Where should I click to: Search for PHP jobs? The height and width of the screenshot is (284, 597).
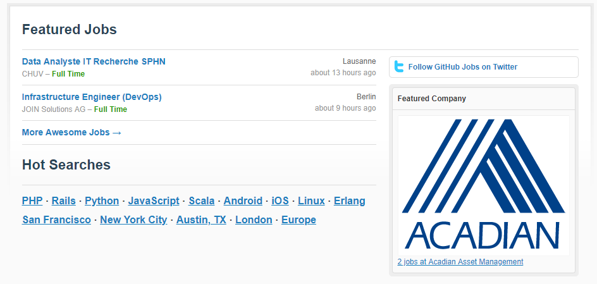point(32,201)
